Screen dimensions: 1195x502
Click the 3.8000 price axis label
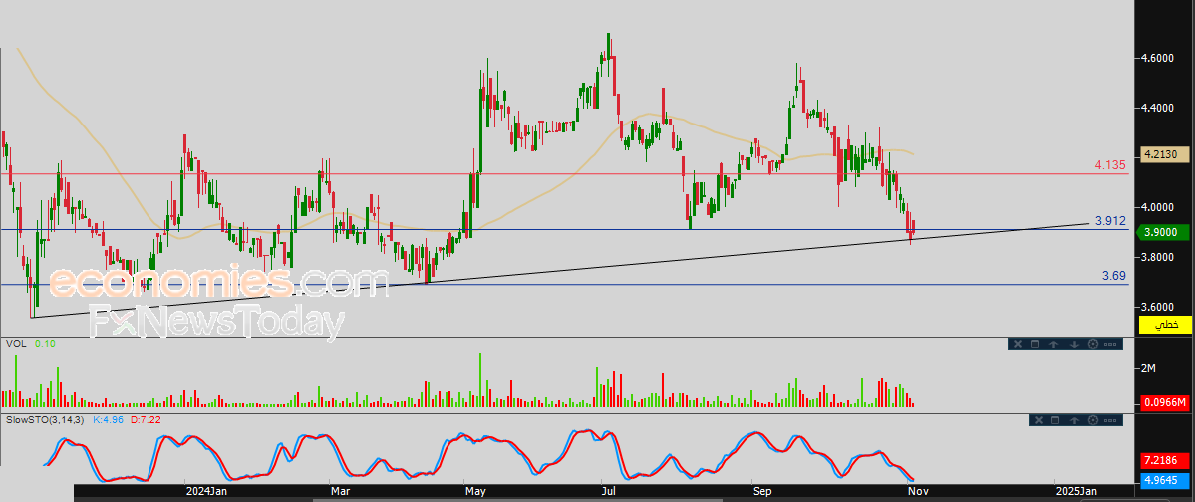tap(1156, 257)
